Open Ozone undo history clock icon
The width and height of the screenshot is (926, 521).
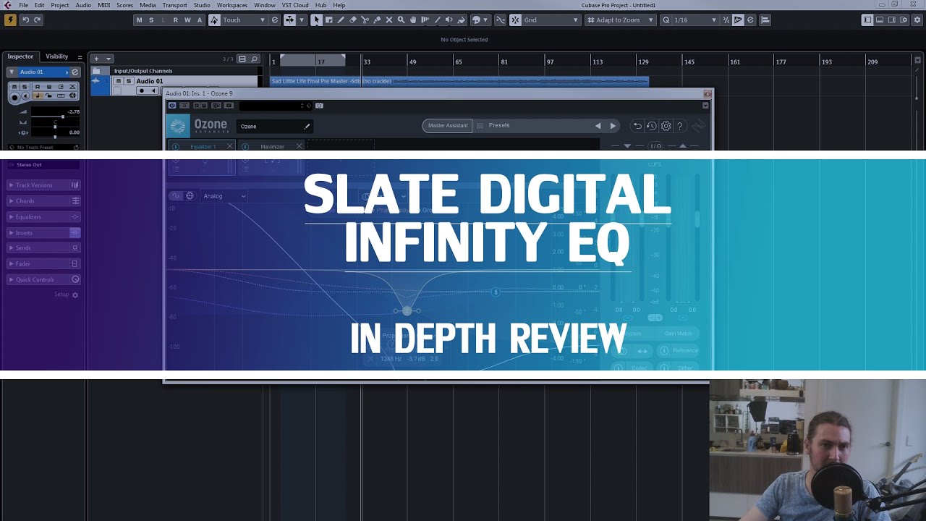click(651, 126)
